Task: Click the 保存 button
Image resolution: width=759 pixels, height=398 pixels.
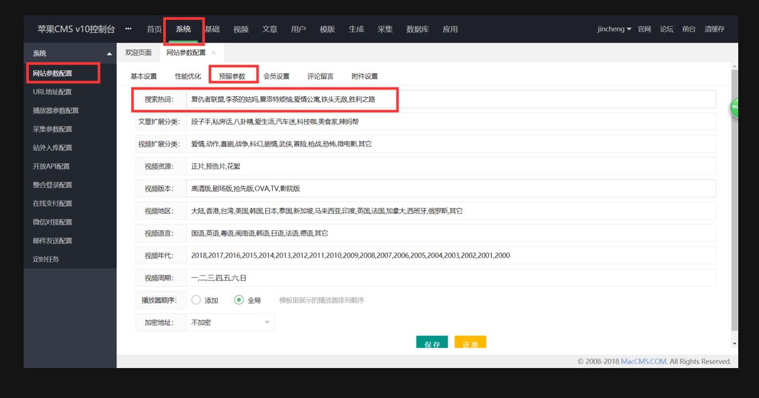Action: click(x=432, y=343)
